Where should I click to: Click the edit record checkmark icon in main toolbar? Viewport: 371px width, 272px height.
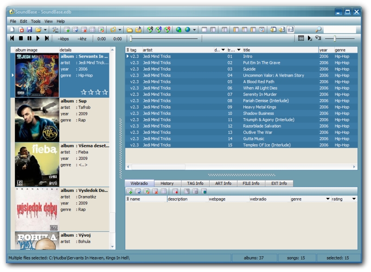(75, 30)
